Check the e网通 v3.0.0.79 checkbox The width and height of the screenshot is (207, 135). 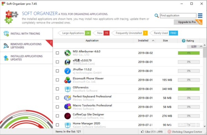pos(57,62)
